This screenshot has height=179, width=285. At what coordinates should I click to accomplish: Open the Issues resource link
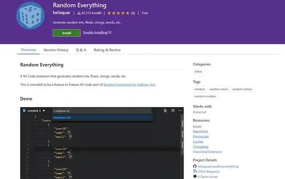(x=197, y=126)
